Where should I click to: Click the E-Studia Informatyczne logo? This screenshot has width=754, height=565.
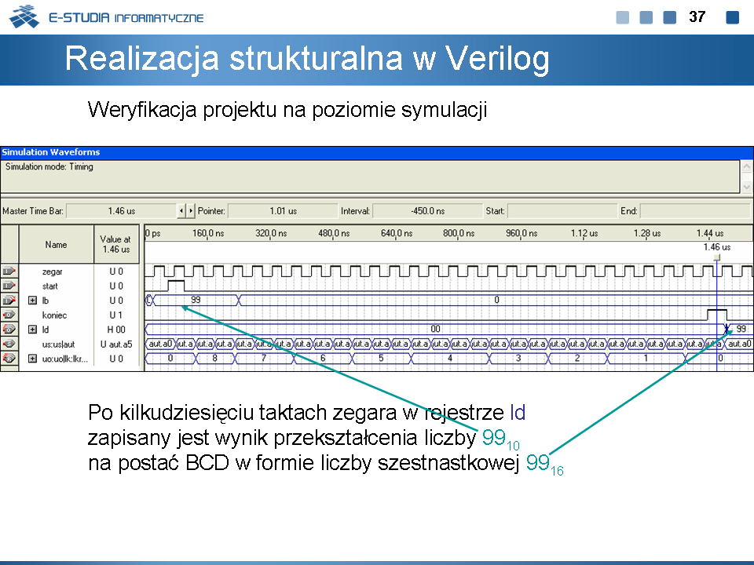click(106, 16)
